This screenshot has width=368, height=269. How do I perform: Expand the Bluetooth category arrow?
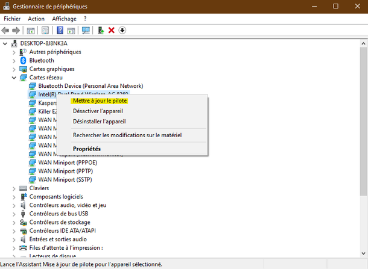(14, 61)
